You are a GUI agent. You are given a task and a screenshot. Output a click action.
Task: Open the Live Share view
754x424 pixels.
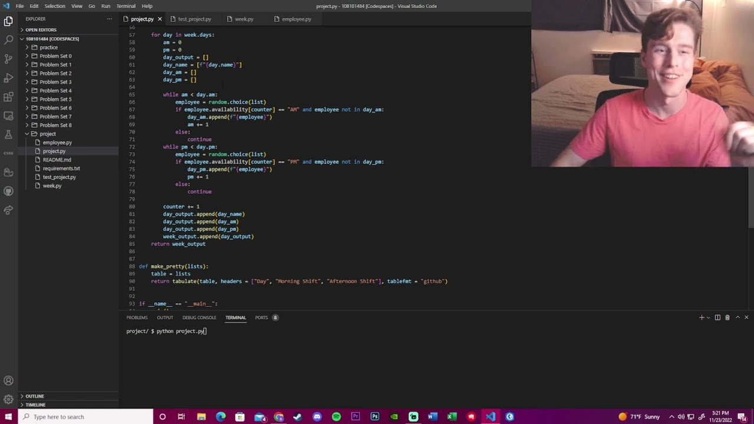tap(8, 210)
